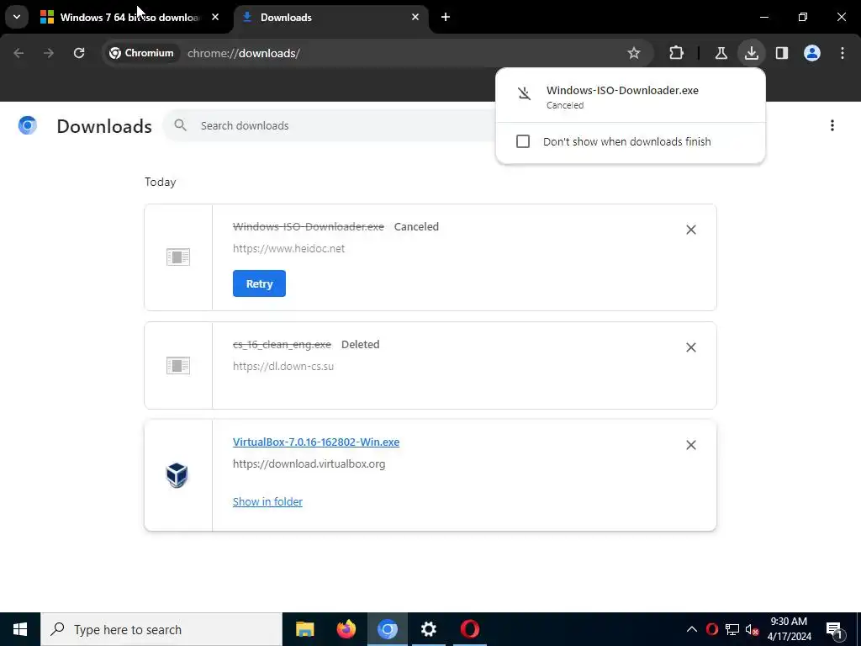Close the Downloads tab
861x646 pixels.
[415, 17]
